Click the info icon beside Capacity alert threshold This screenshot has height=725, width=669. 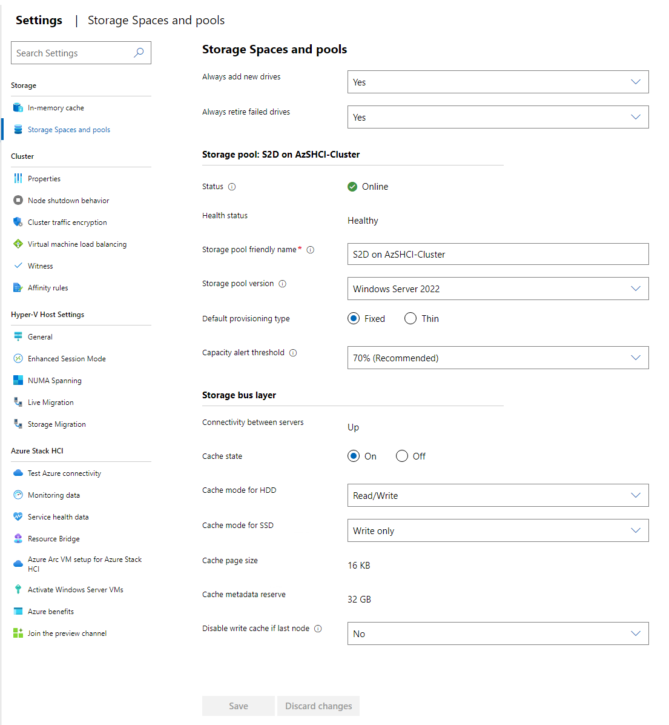pyautogui.click(x=293, y=352)
